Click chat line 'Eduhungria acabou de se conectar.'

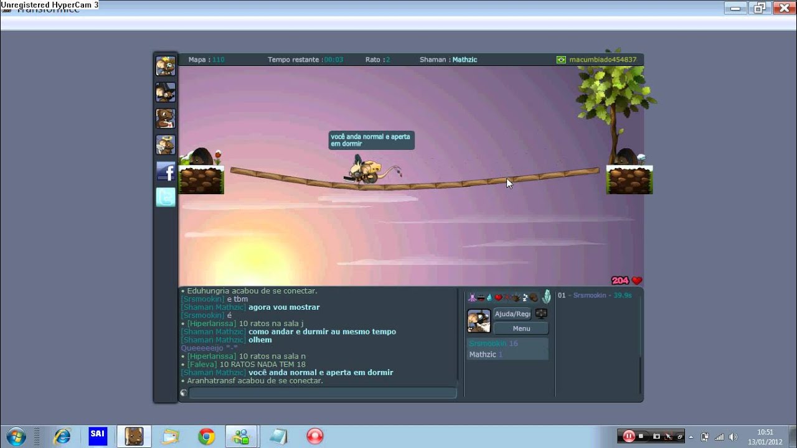point(252,291)
